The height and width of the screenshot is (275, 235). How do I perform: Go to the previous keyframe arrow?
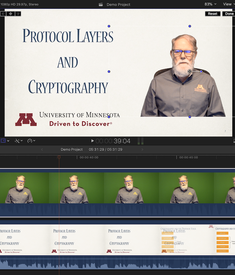3,13
